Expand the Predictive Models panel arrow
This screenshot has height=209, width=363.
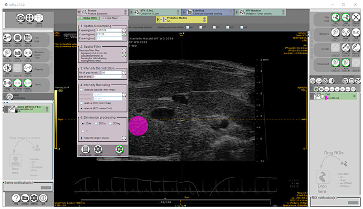(x=158, y=19)
